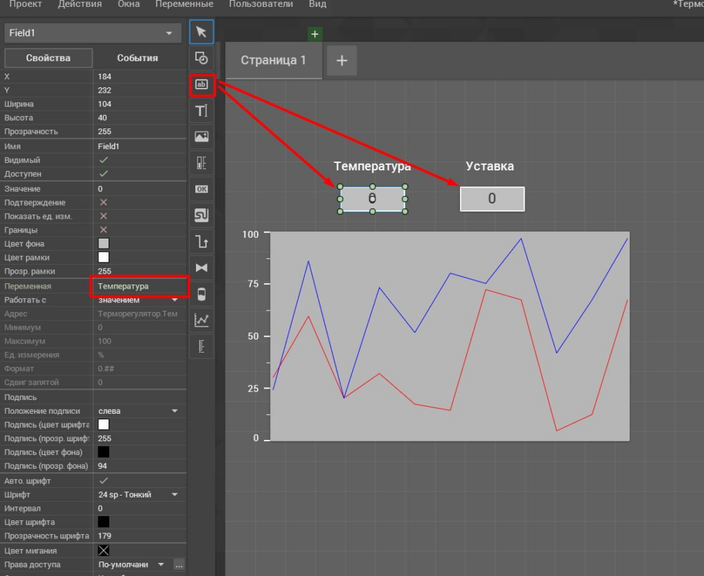Toggle the Видимый checkmark
Image resolution: width=704 pixels, height=576 pixels.
click(x=104, y=160)
